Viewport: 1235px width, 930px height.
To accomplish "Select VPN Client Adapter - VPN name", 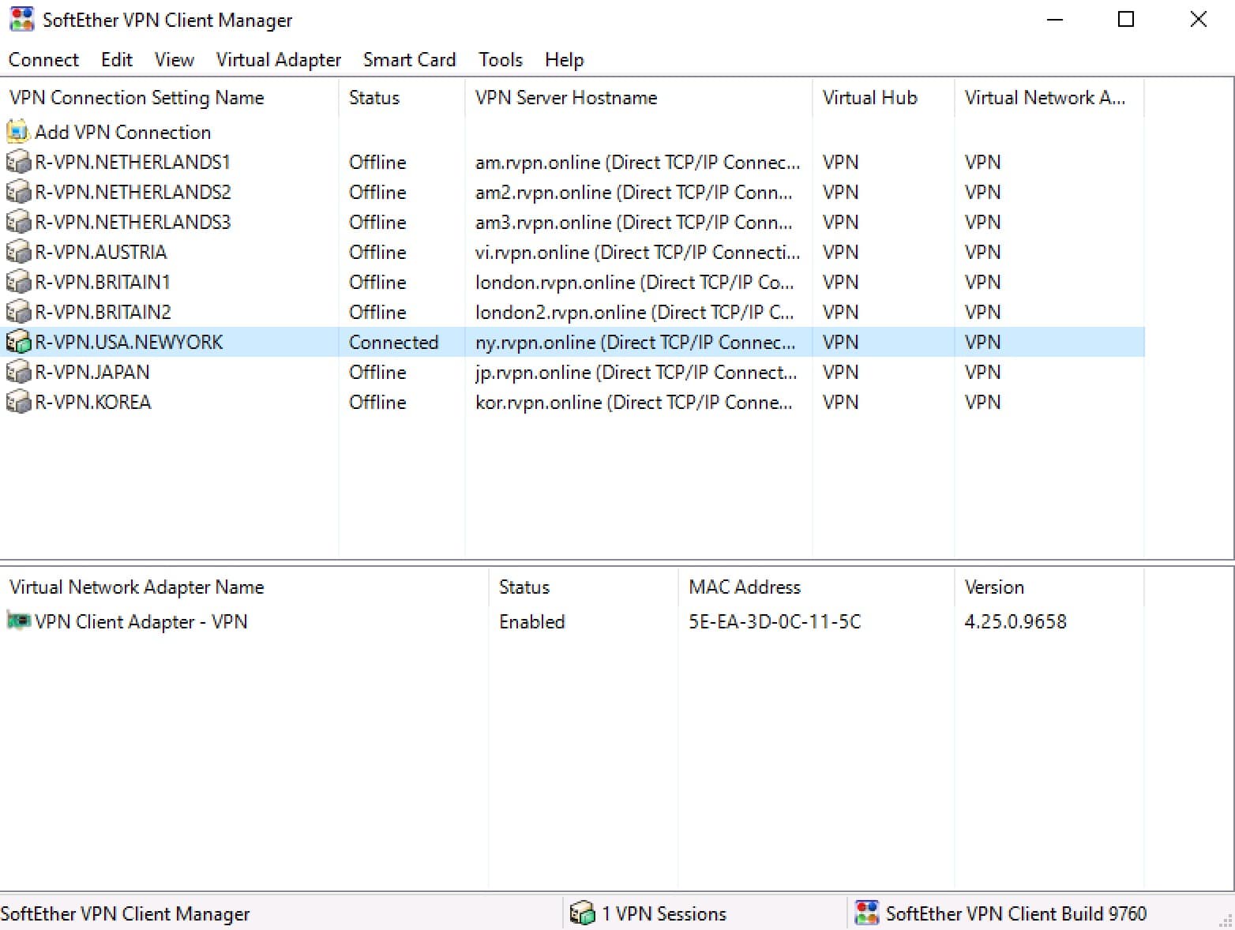I will click(x=141, y=621).
